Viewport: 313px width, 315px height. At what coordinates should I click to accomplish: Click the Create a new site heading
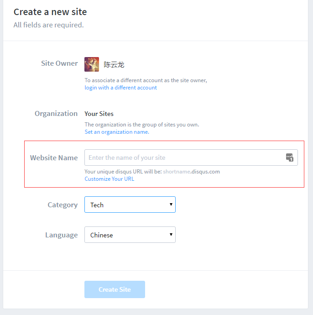click(50, 12)
